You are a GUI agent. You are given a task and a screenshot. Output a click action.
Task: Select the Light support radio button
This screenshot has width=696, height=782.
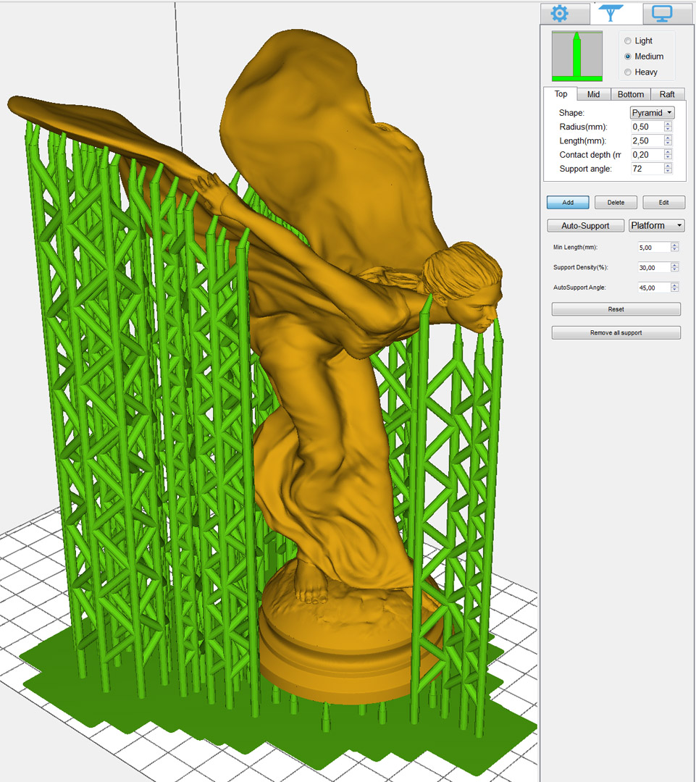tap(627, 41)
